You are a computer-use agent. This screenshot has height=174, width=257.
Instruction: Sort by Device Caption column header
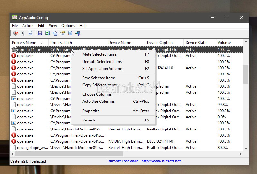[x=164, y=43]
